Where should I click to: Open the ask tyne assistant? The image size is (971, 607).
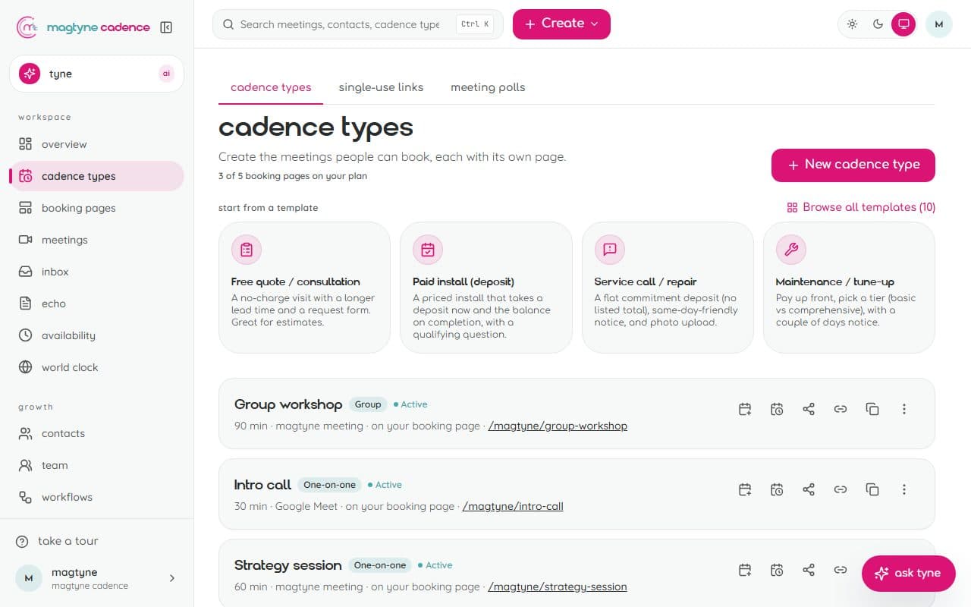tap(908, 574)
